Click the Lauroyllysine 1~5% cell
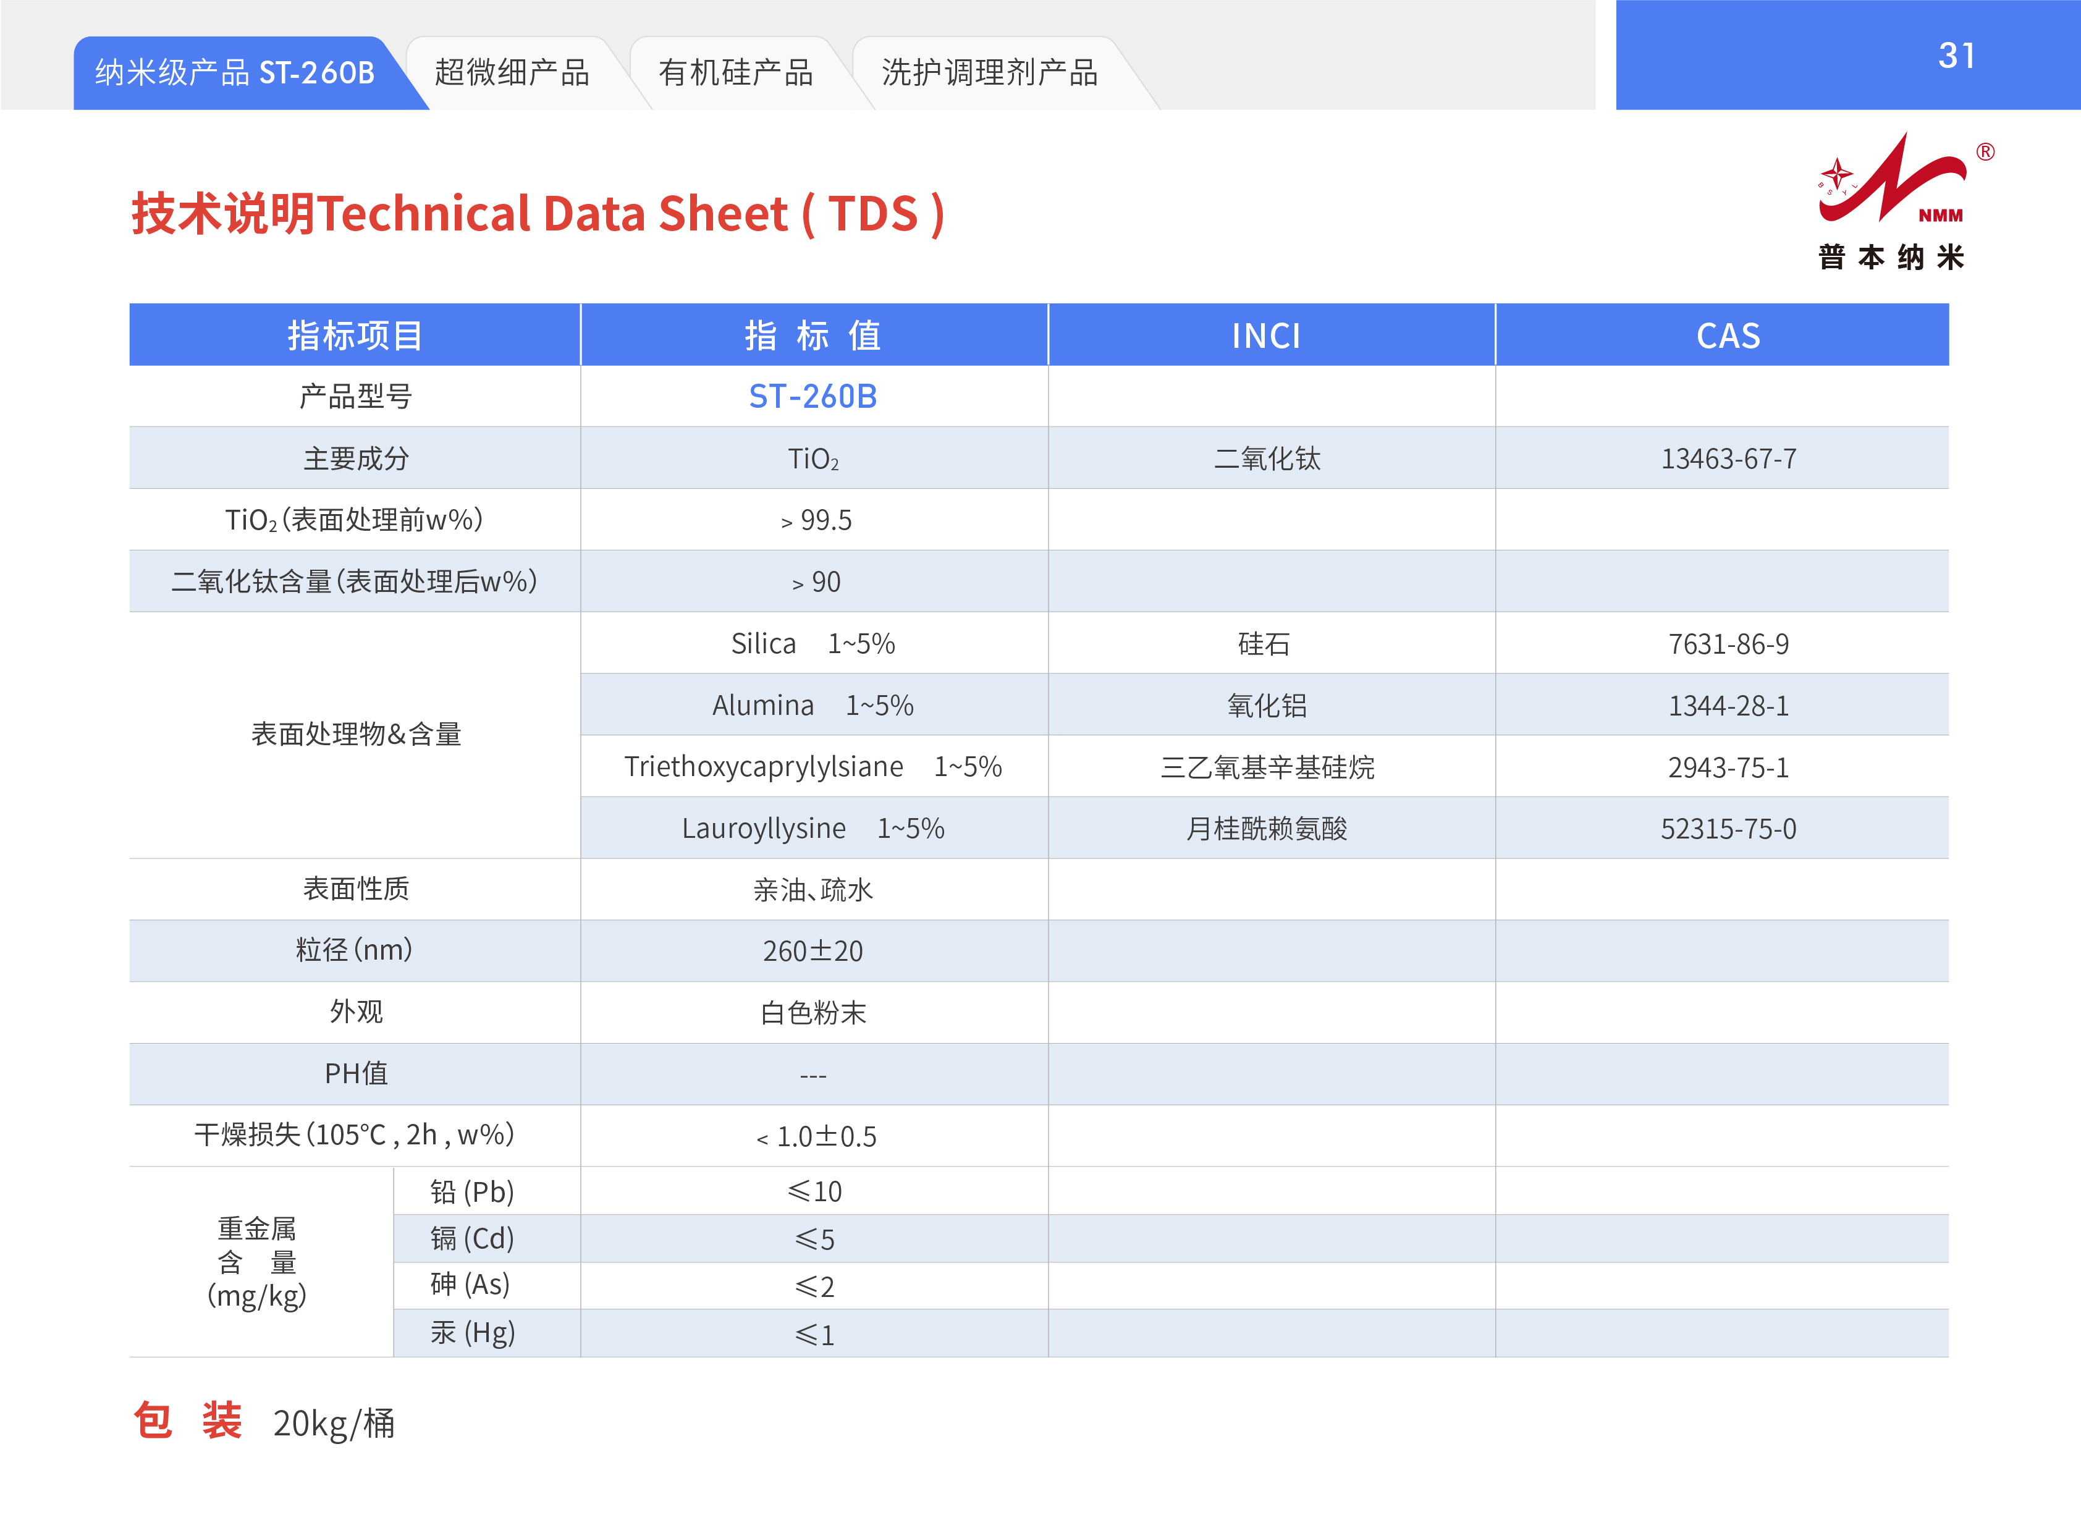 [x=813, y=828]
